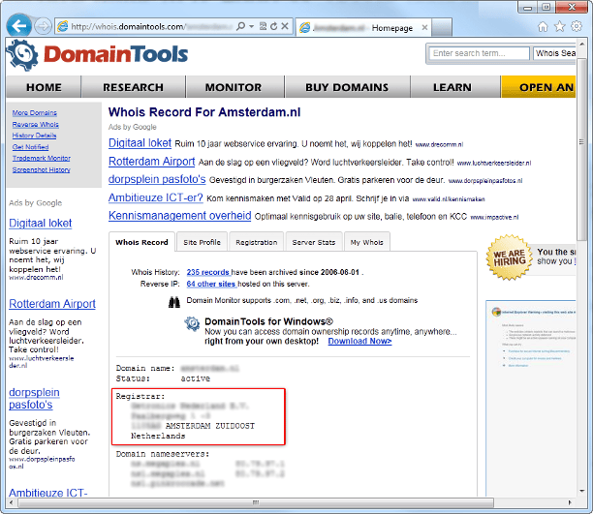Viewport: 593px width, 514px height.
Task: Switch to the Registration tab
Action: click(x=257, y=242)
